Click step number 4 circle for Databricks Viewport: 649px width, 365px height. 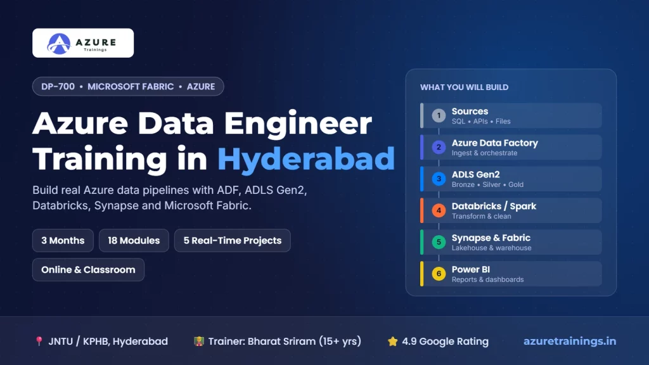tap(439, 210)
